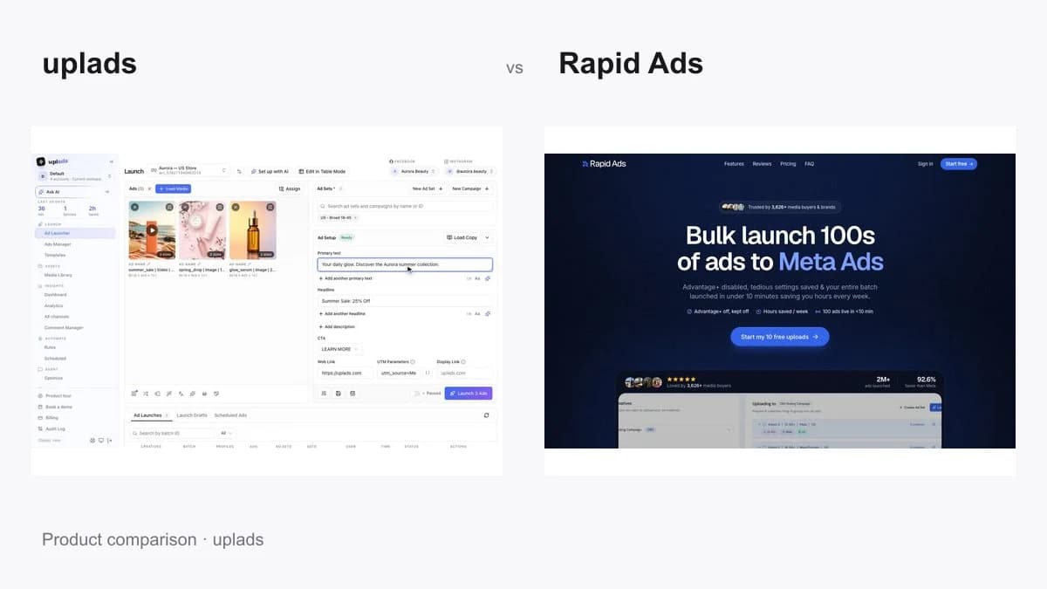
Task: Open Dashboard in uplads sidebar
Action: [56, 295]
